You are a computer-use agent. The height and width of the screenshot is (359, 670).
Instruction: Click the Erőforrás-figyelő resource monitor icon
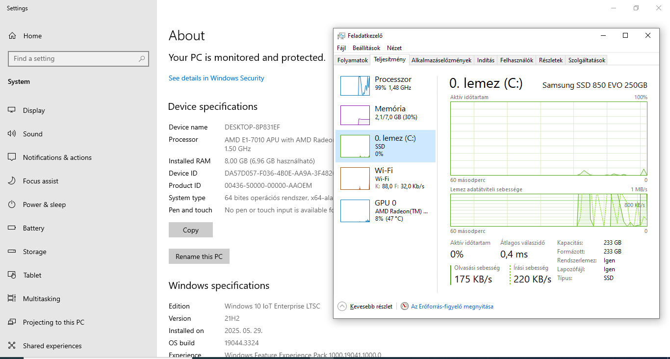(x=405, y=307)
